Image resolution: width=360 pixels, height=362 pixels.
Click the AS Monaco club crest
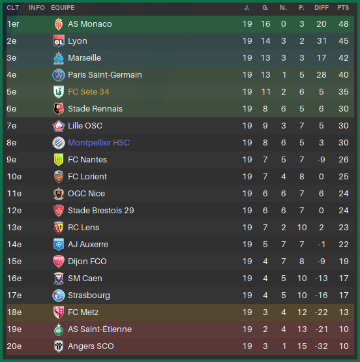tap(59, 24)
